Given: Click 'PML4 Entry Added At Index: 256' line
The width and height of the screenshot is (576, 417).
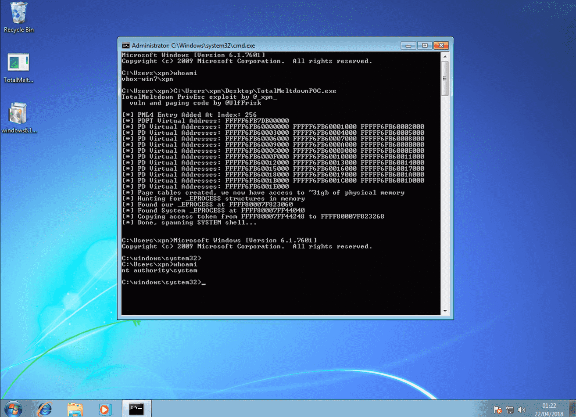Looking at the screenshot, I should click(x=190, y=115).
